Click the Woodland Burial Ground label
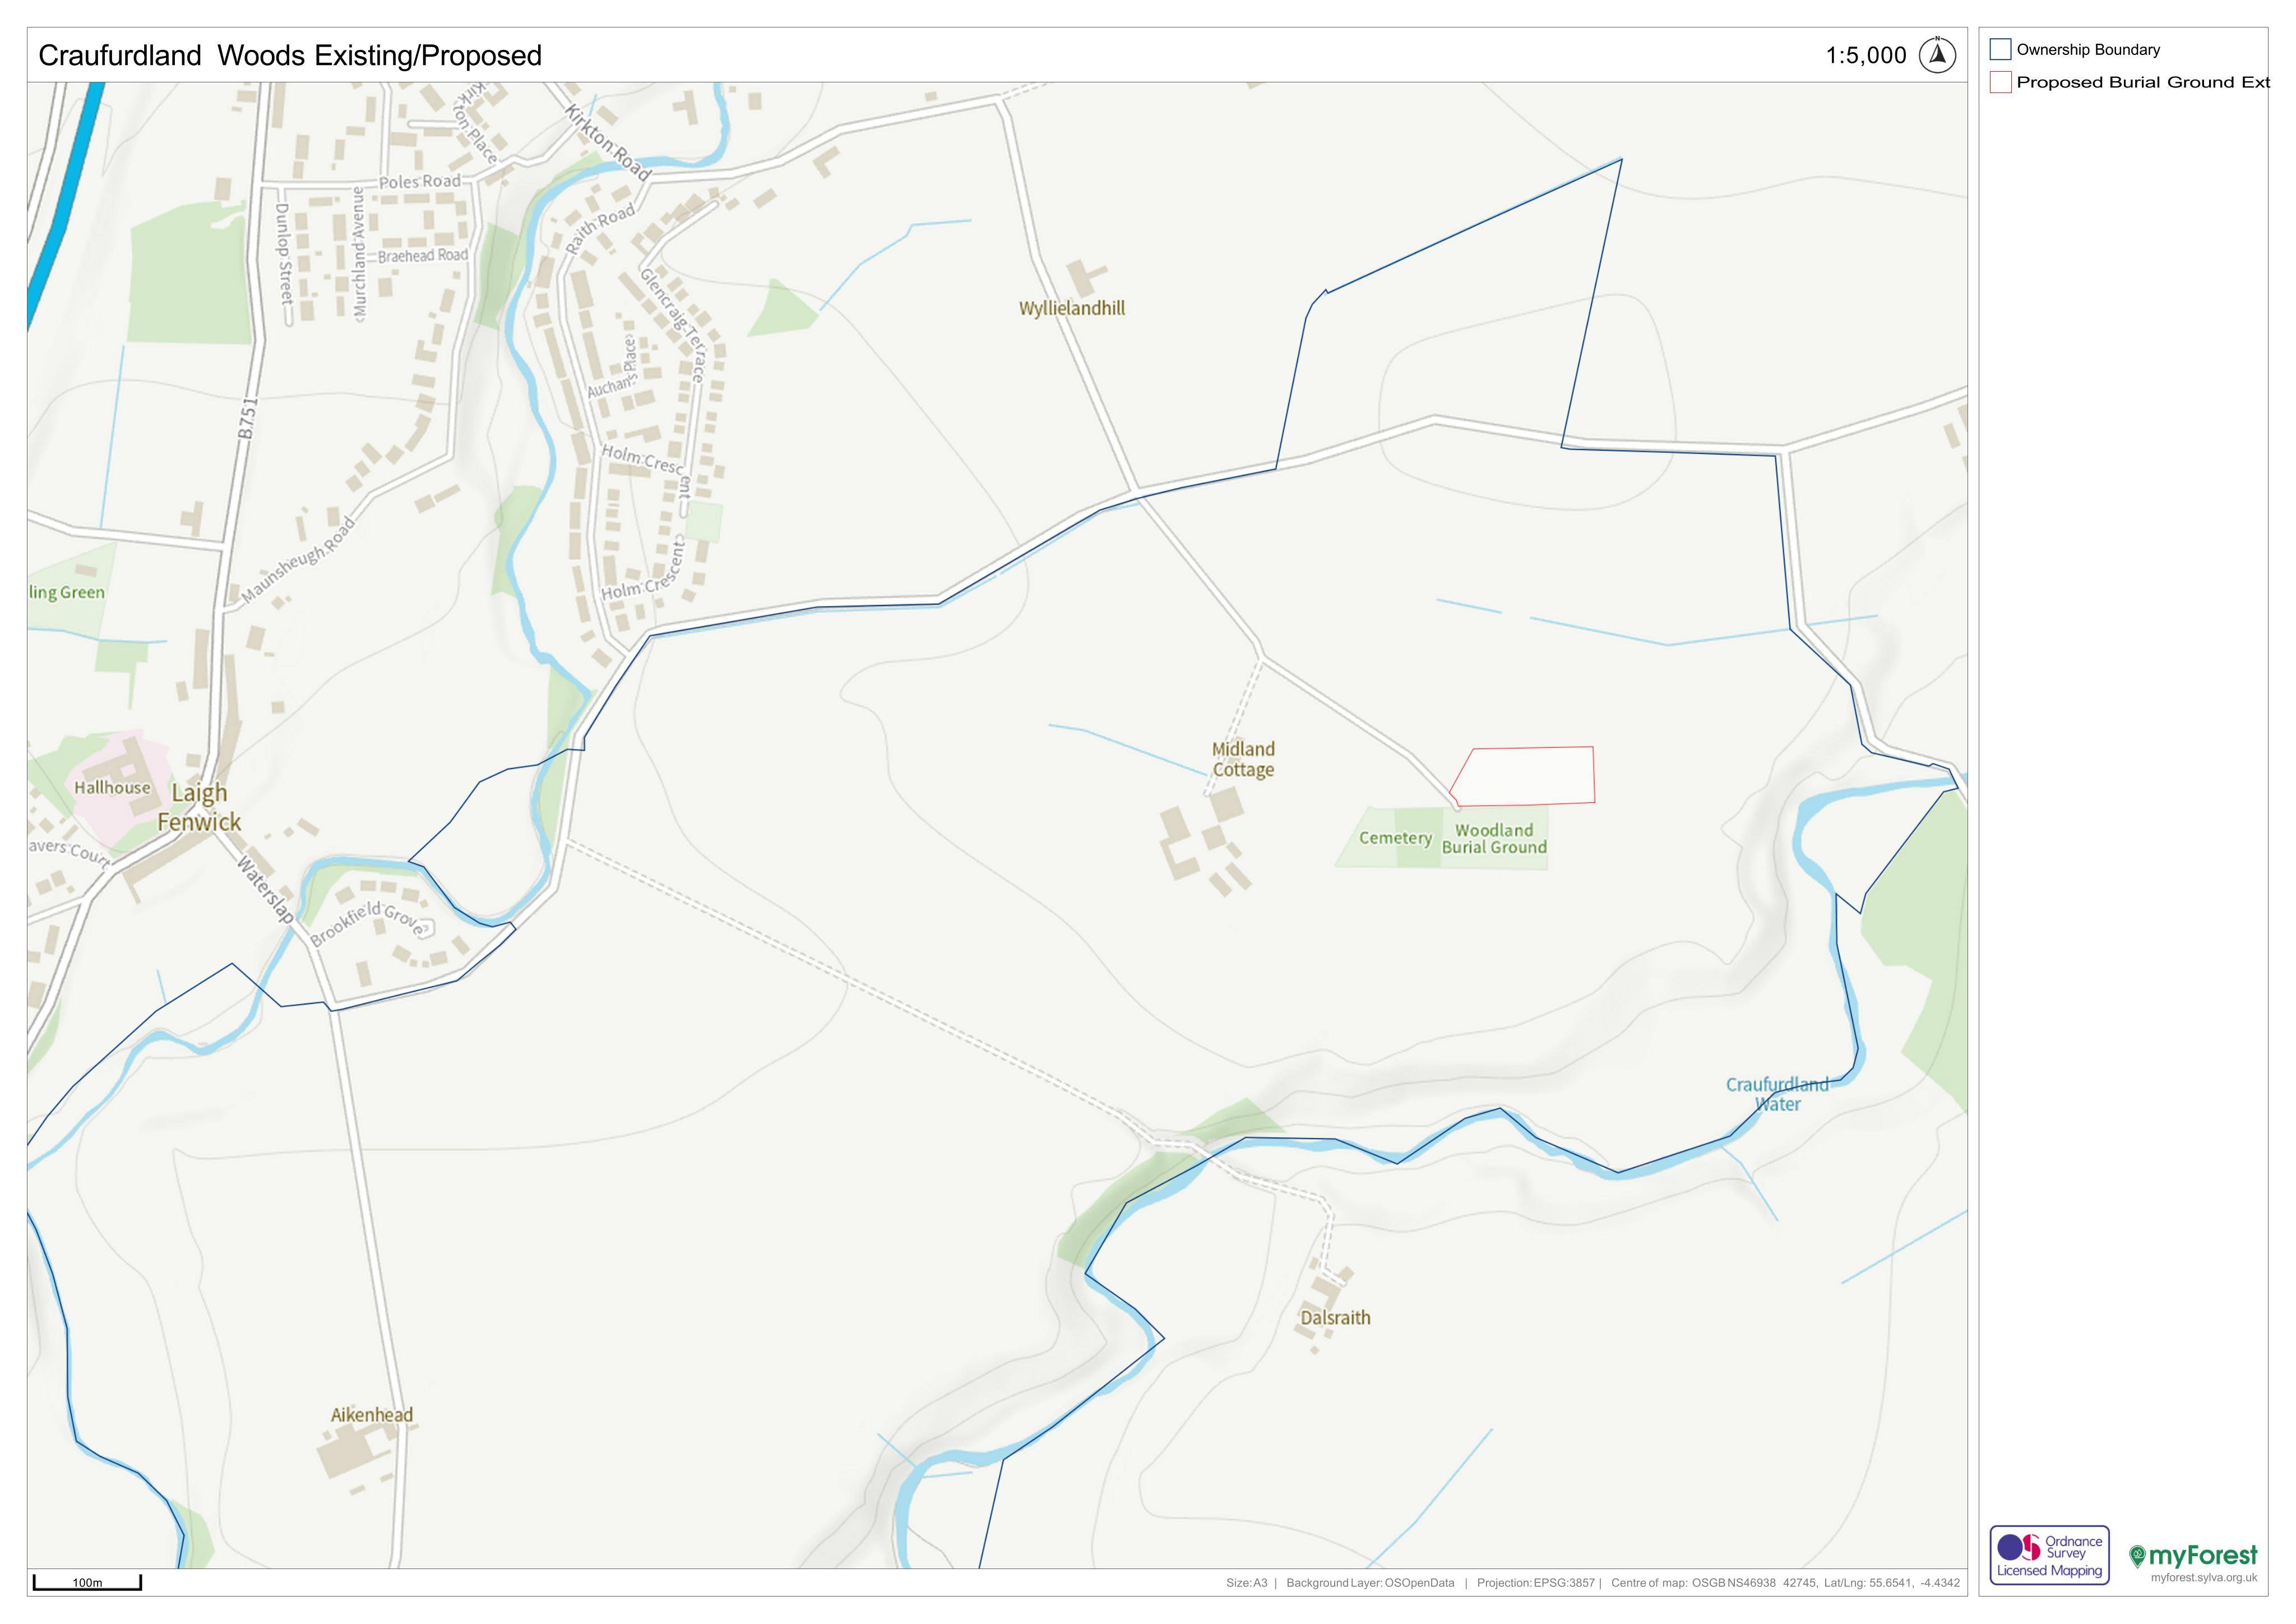This screenshot has width=2296, height=1624. pyautogui.click(x=1494, y=839)
